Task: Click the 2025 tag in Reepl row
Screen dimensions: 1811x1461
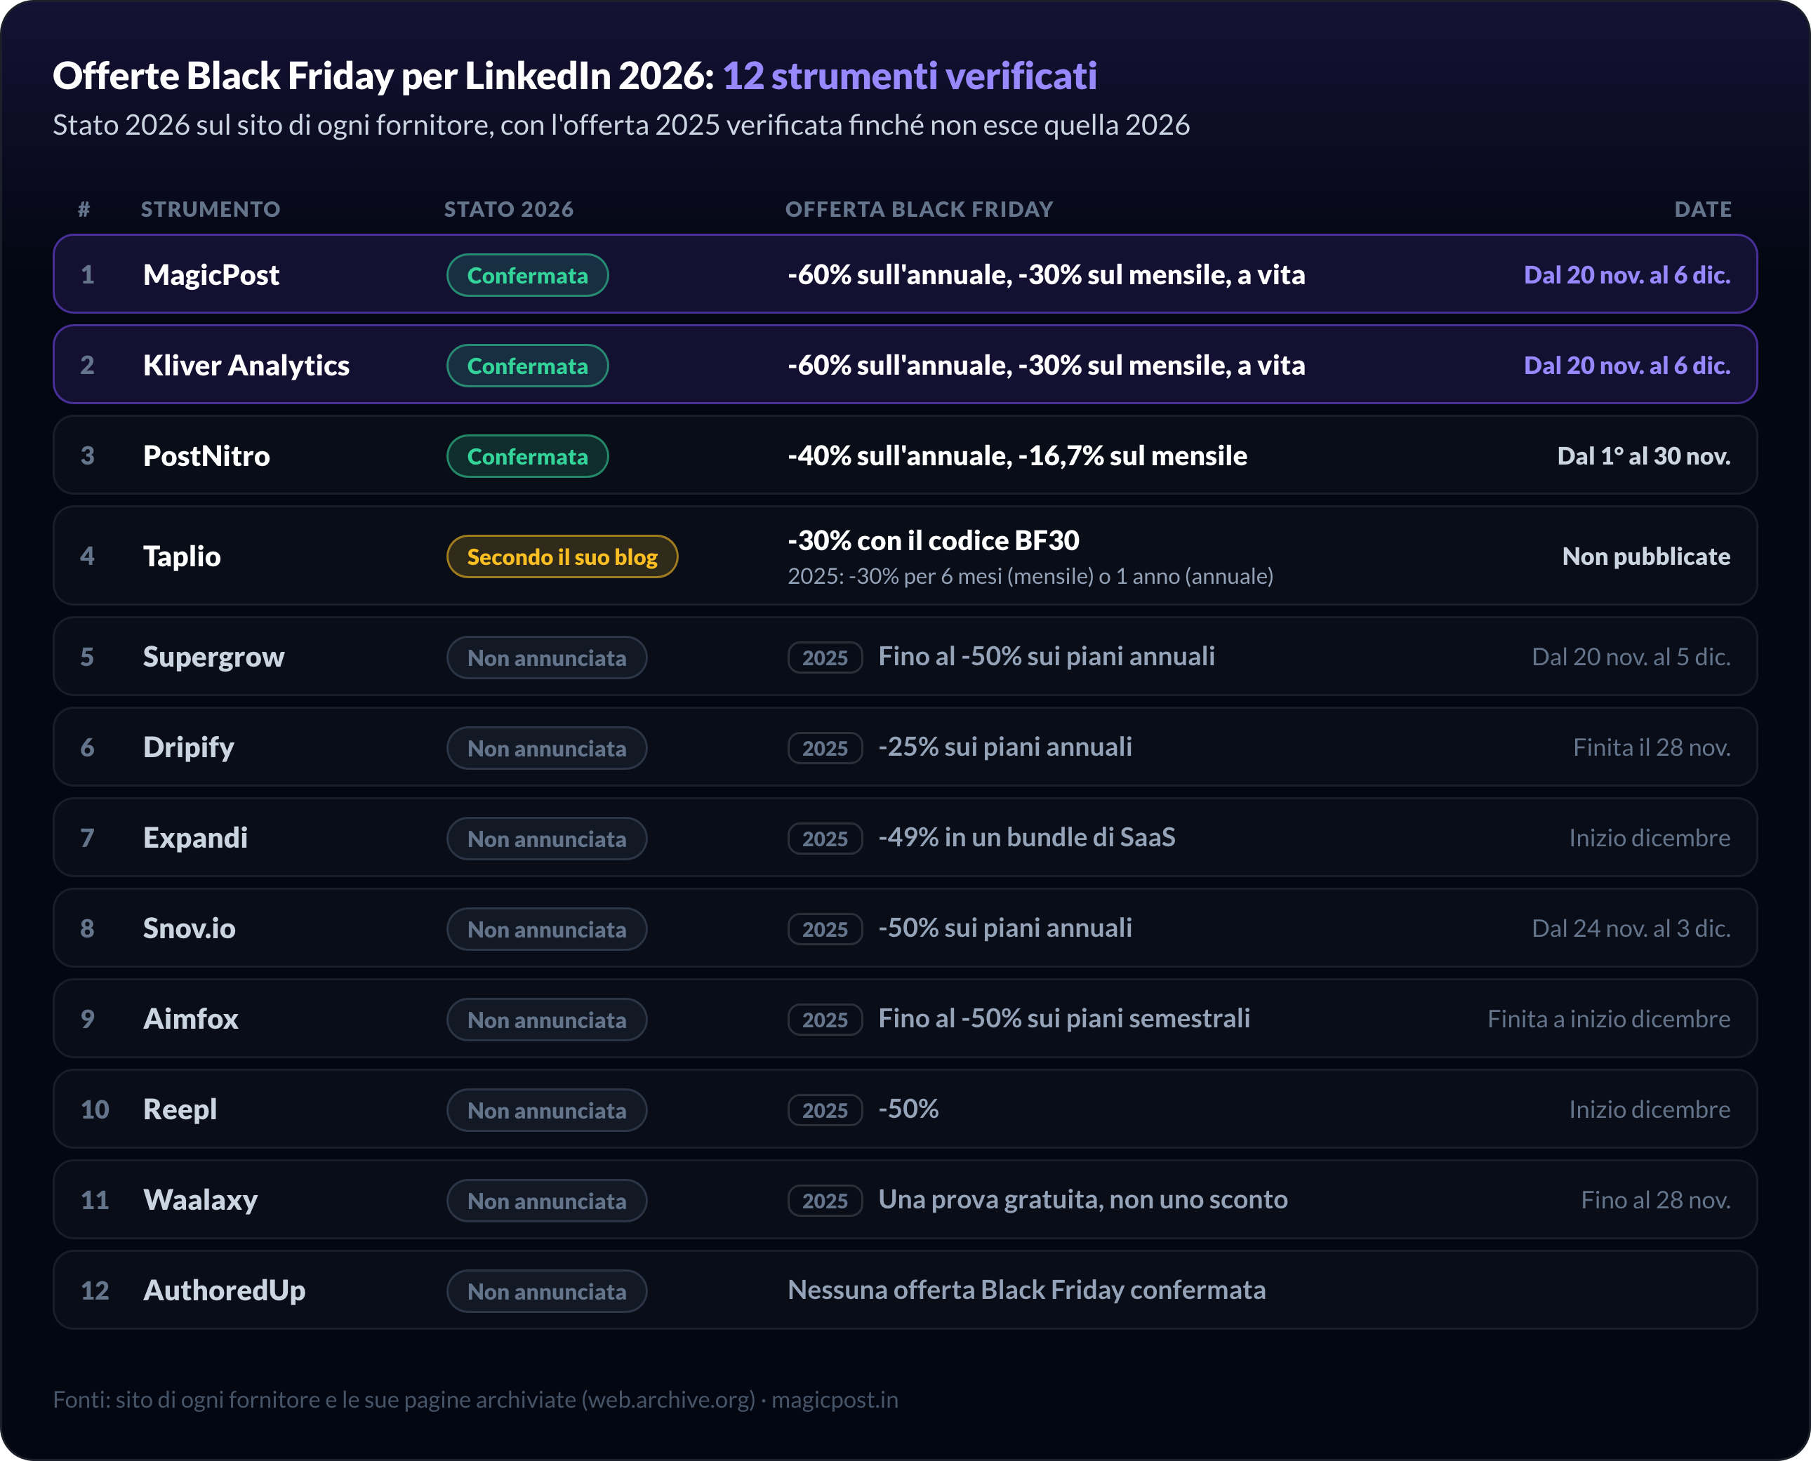Action: tap(825, 1110)
